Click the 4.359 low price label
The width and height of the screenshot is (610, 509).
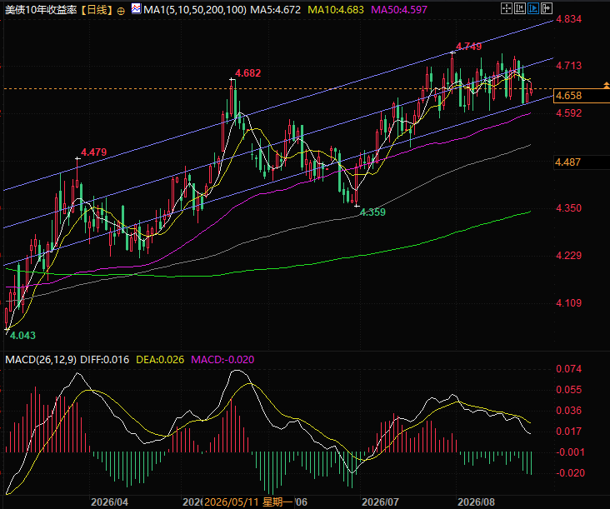[x=372, y=212]
